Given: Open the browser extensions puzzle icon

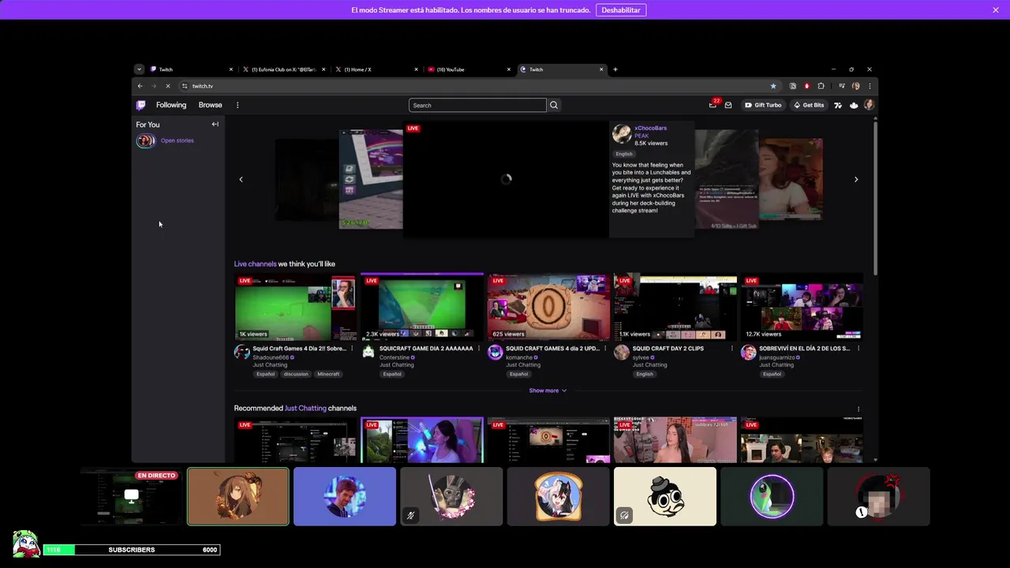Looking at the screenshot, I should 821,86.
